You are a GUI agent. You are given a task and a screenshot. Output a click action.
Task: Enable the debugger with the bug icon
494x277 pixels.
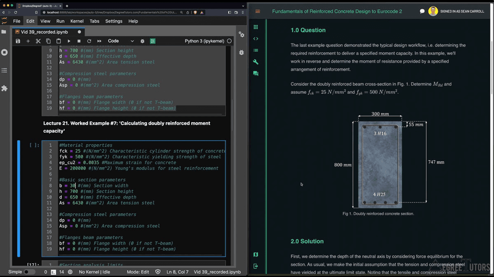click(x=143, y=41)
